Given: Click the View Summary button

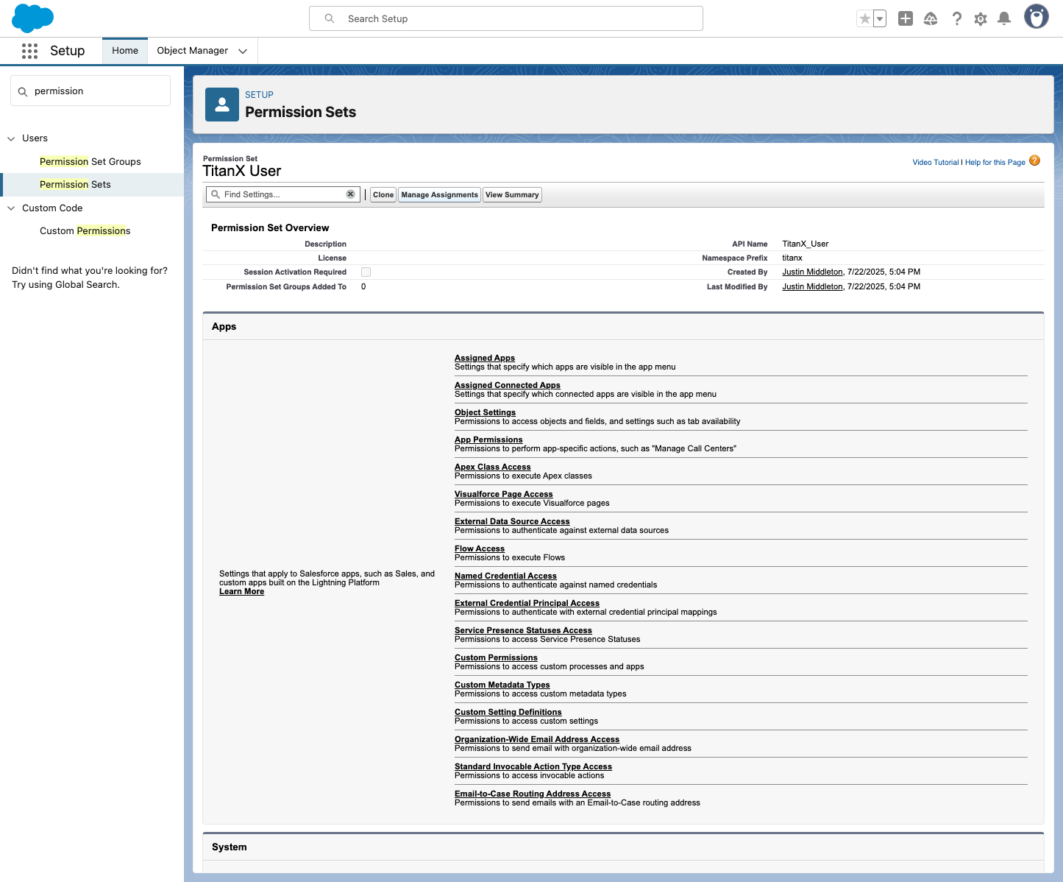Looking at the screenshot, I should pyautogui.click(x=512, y=195).
